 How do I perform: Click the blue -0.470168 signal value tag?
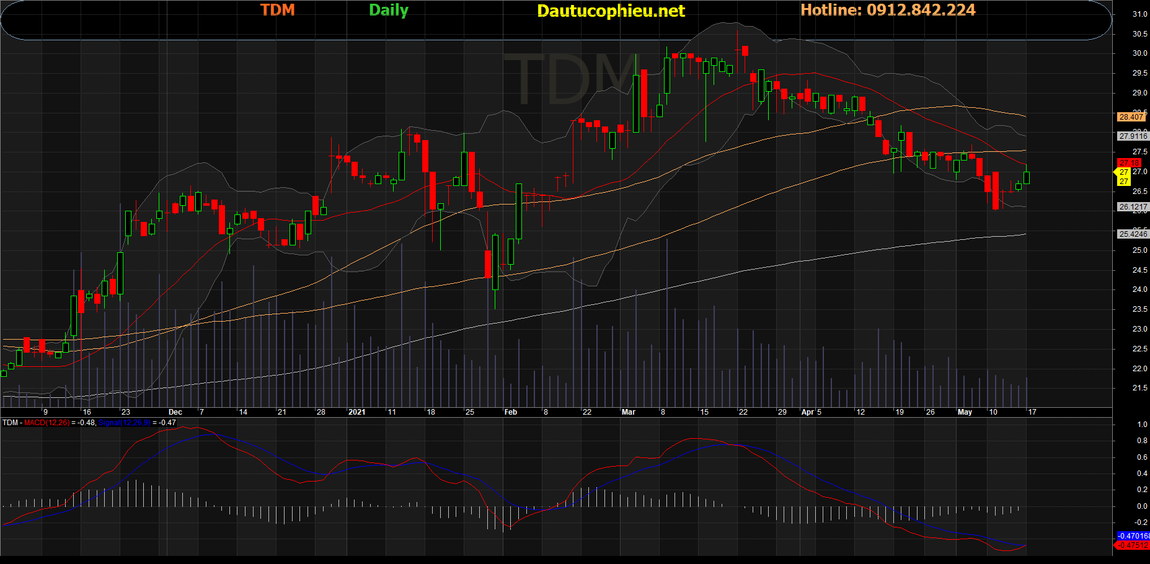1133,535
